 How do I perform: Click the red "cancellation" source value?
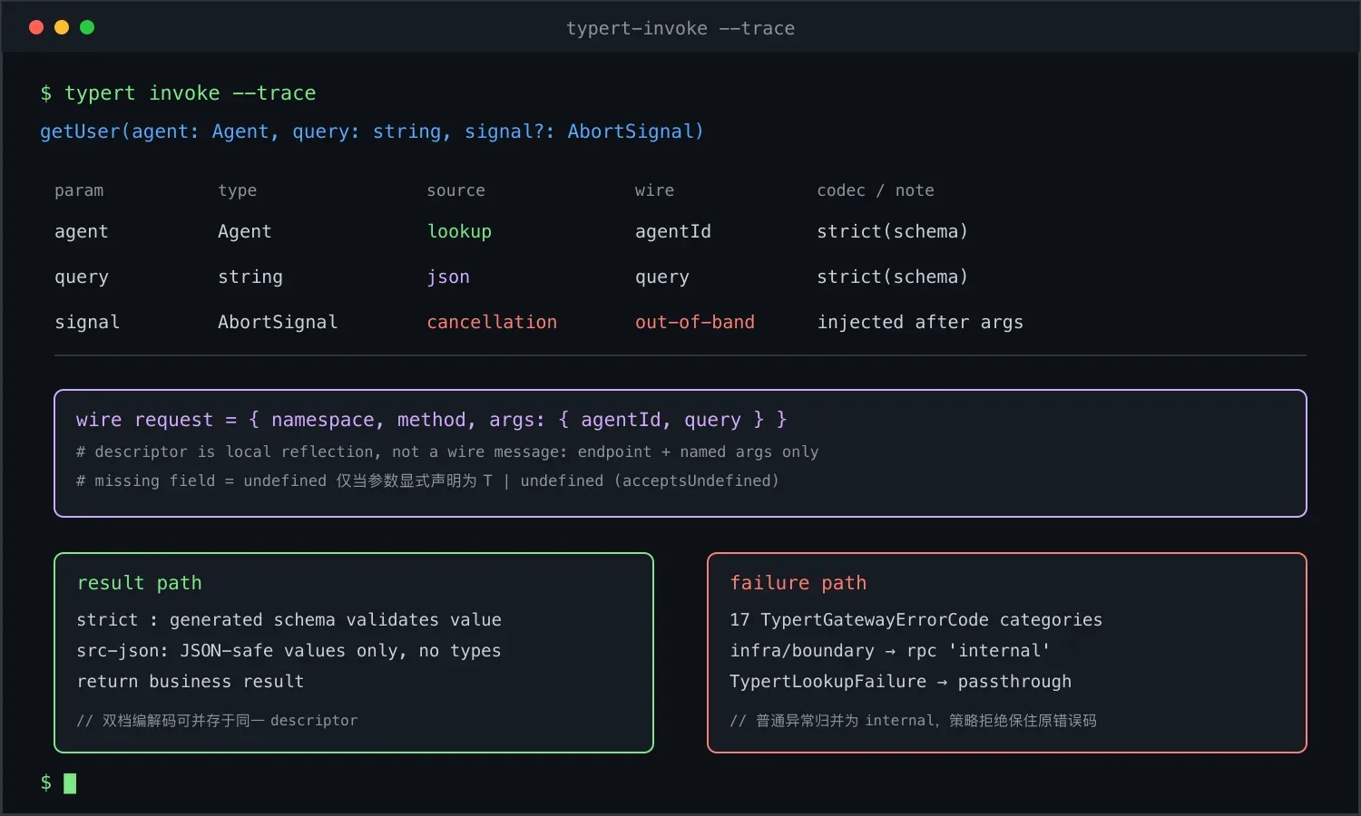pyautogui.click(x=492, y=323)
